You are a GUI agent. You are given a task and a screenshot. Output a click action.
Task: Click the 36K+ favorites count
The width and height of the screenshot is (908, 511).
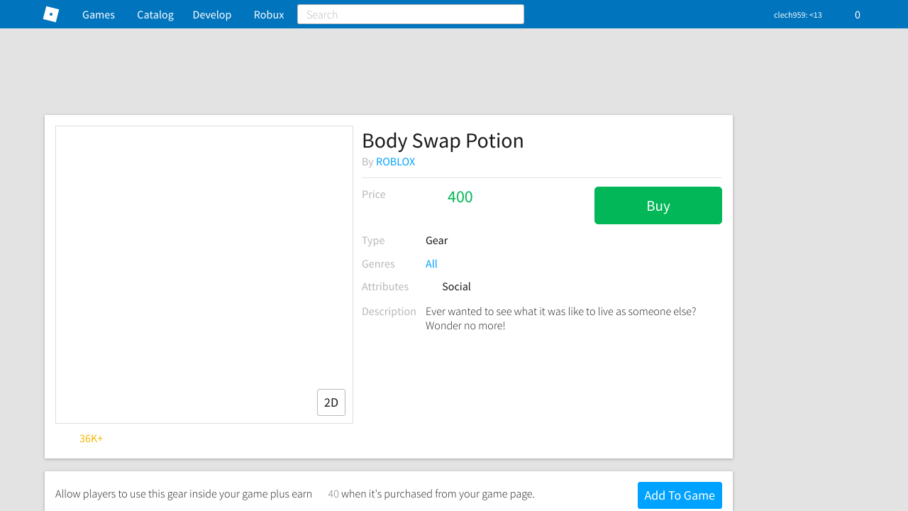pyautogui.click(x=91, y=439)
